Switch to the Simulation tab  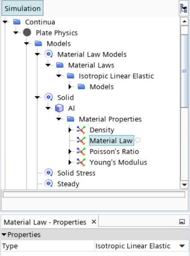pos(22,8)
